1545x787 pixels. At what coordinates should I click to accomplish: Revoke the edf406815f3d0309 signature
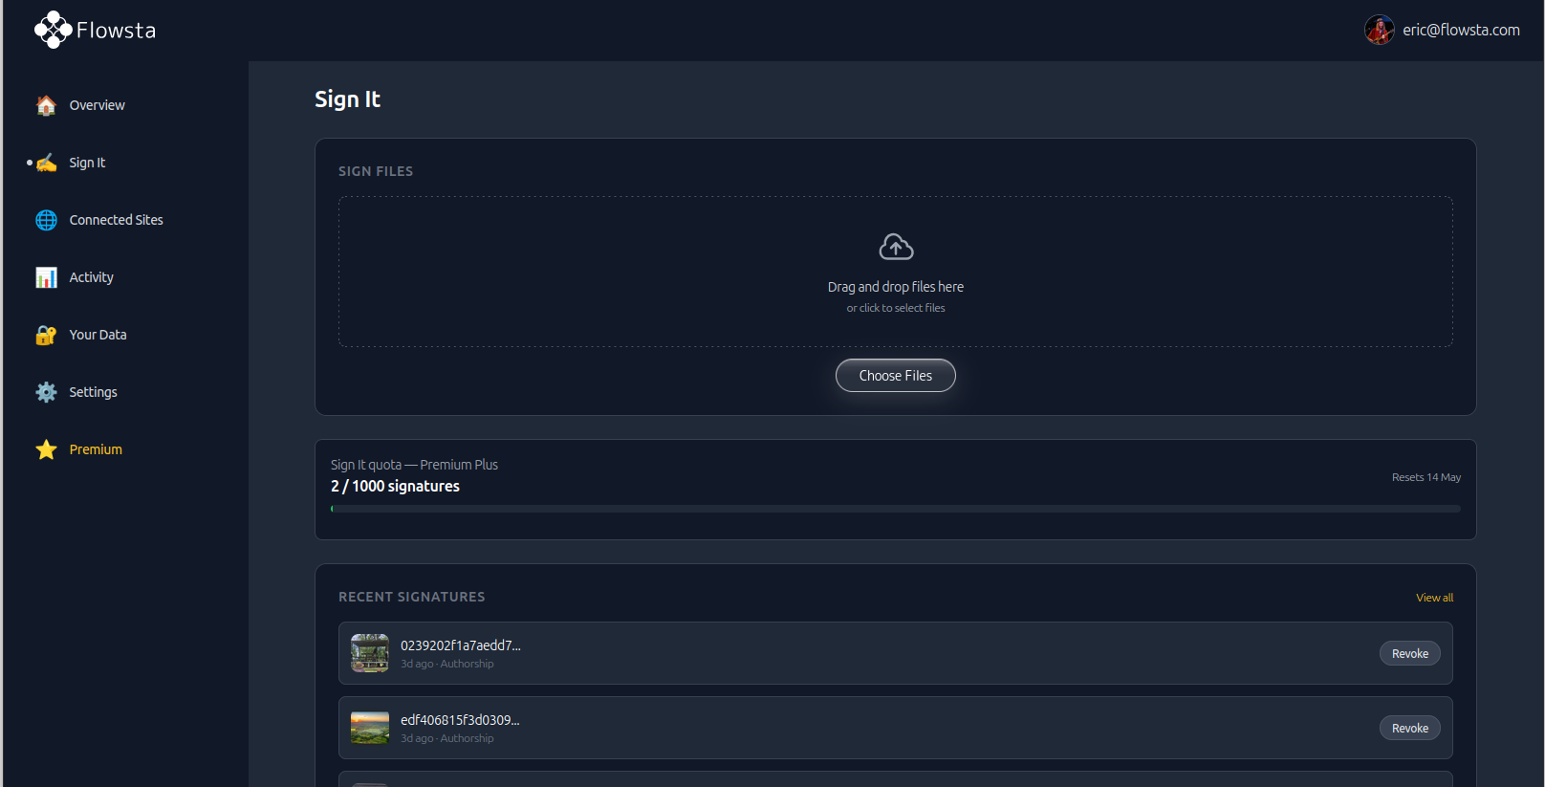click(x=1410, y=728)
